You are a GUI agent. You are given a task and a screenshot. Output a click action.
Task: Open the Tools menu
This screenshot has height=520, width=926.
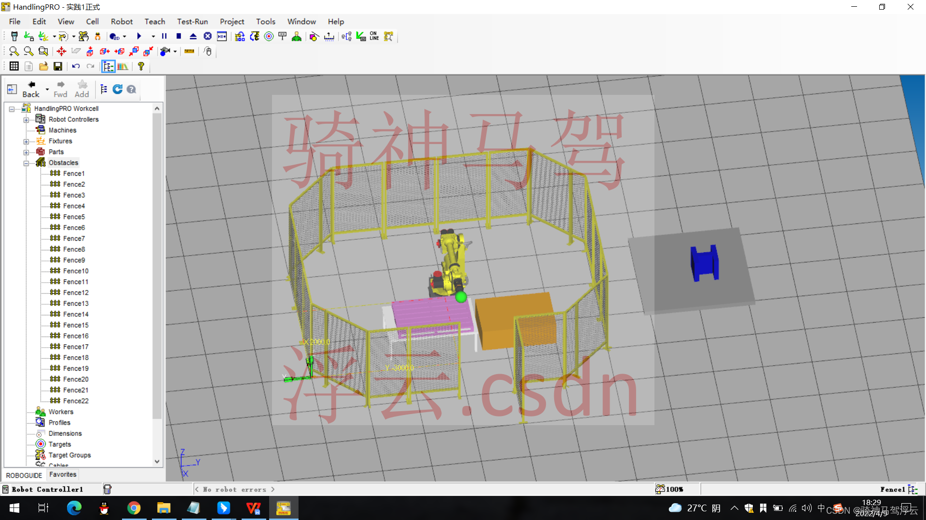[x=266, y=22]
